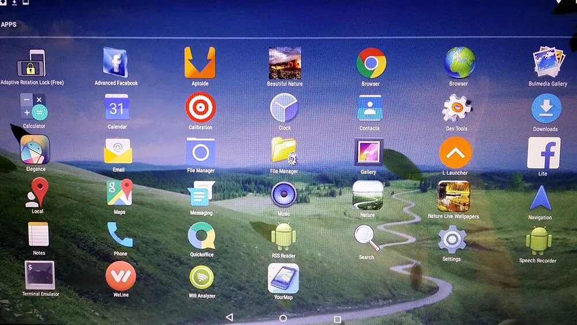Open the Downloads app
The height and width of the screenshot is (325, 577).
coord(546,108)
